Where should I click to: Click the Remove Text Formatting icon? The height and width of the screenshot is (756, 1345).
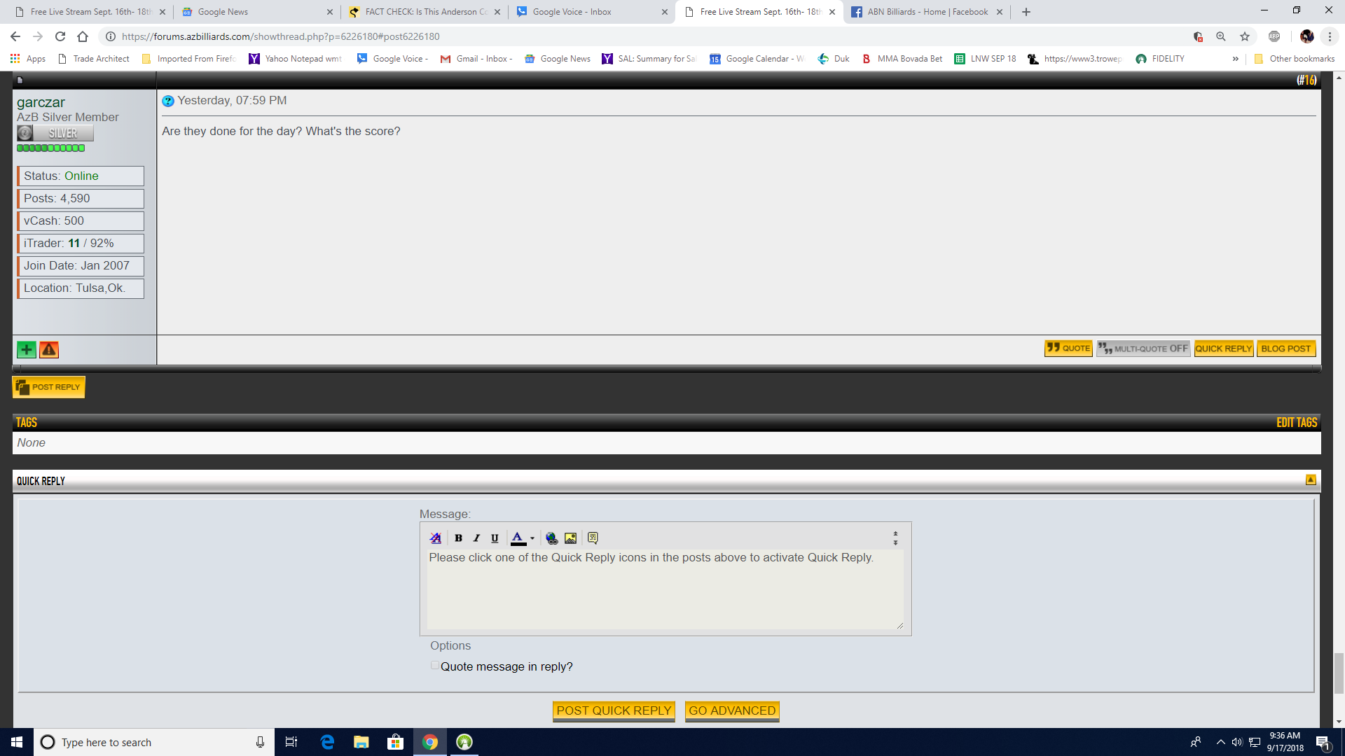[x=435, y=538]
